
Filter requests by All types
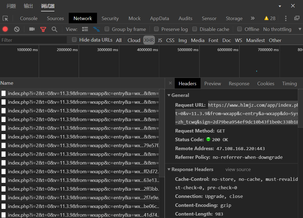119,40
